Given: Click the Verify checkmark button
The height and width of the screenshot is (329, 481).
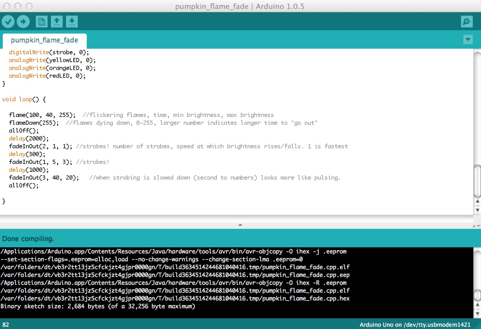Looking at the screenshot, I should tap(8, 22).
